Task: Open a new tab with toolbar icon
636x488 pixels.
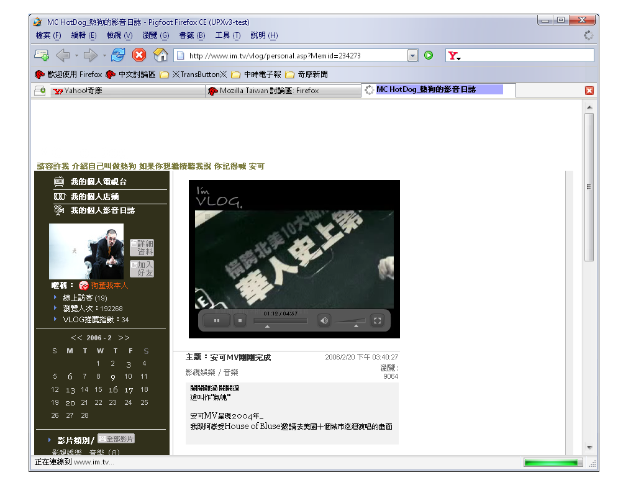Action: pos(42,55)
